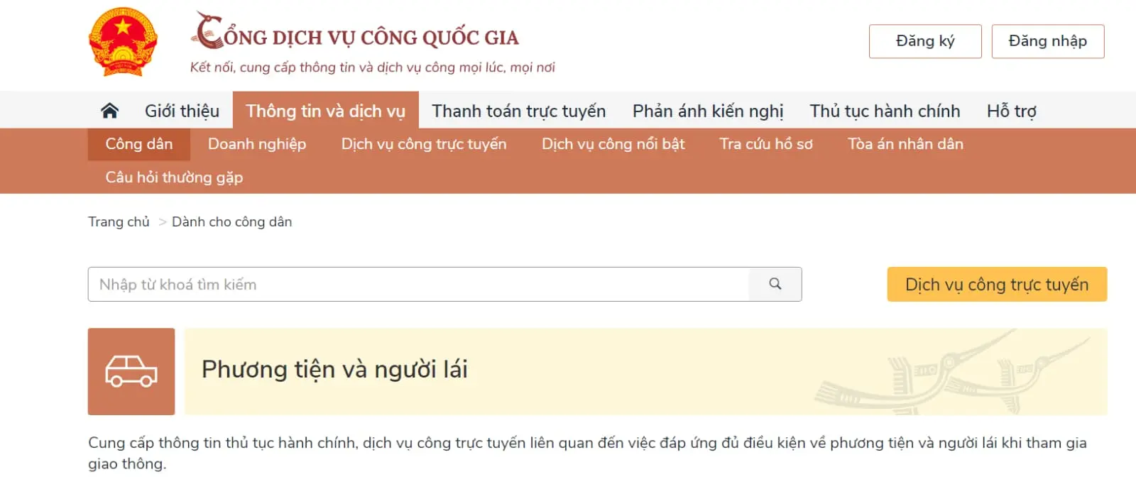This screenshot has height=489, width=1136.
Task: Click the slogan Kết nối, cung cấp thông tin
Action: pyautogui.click(x=372, y=67)
